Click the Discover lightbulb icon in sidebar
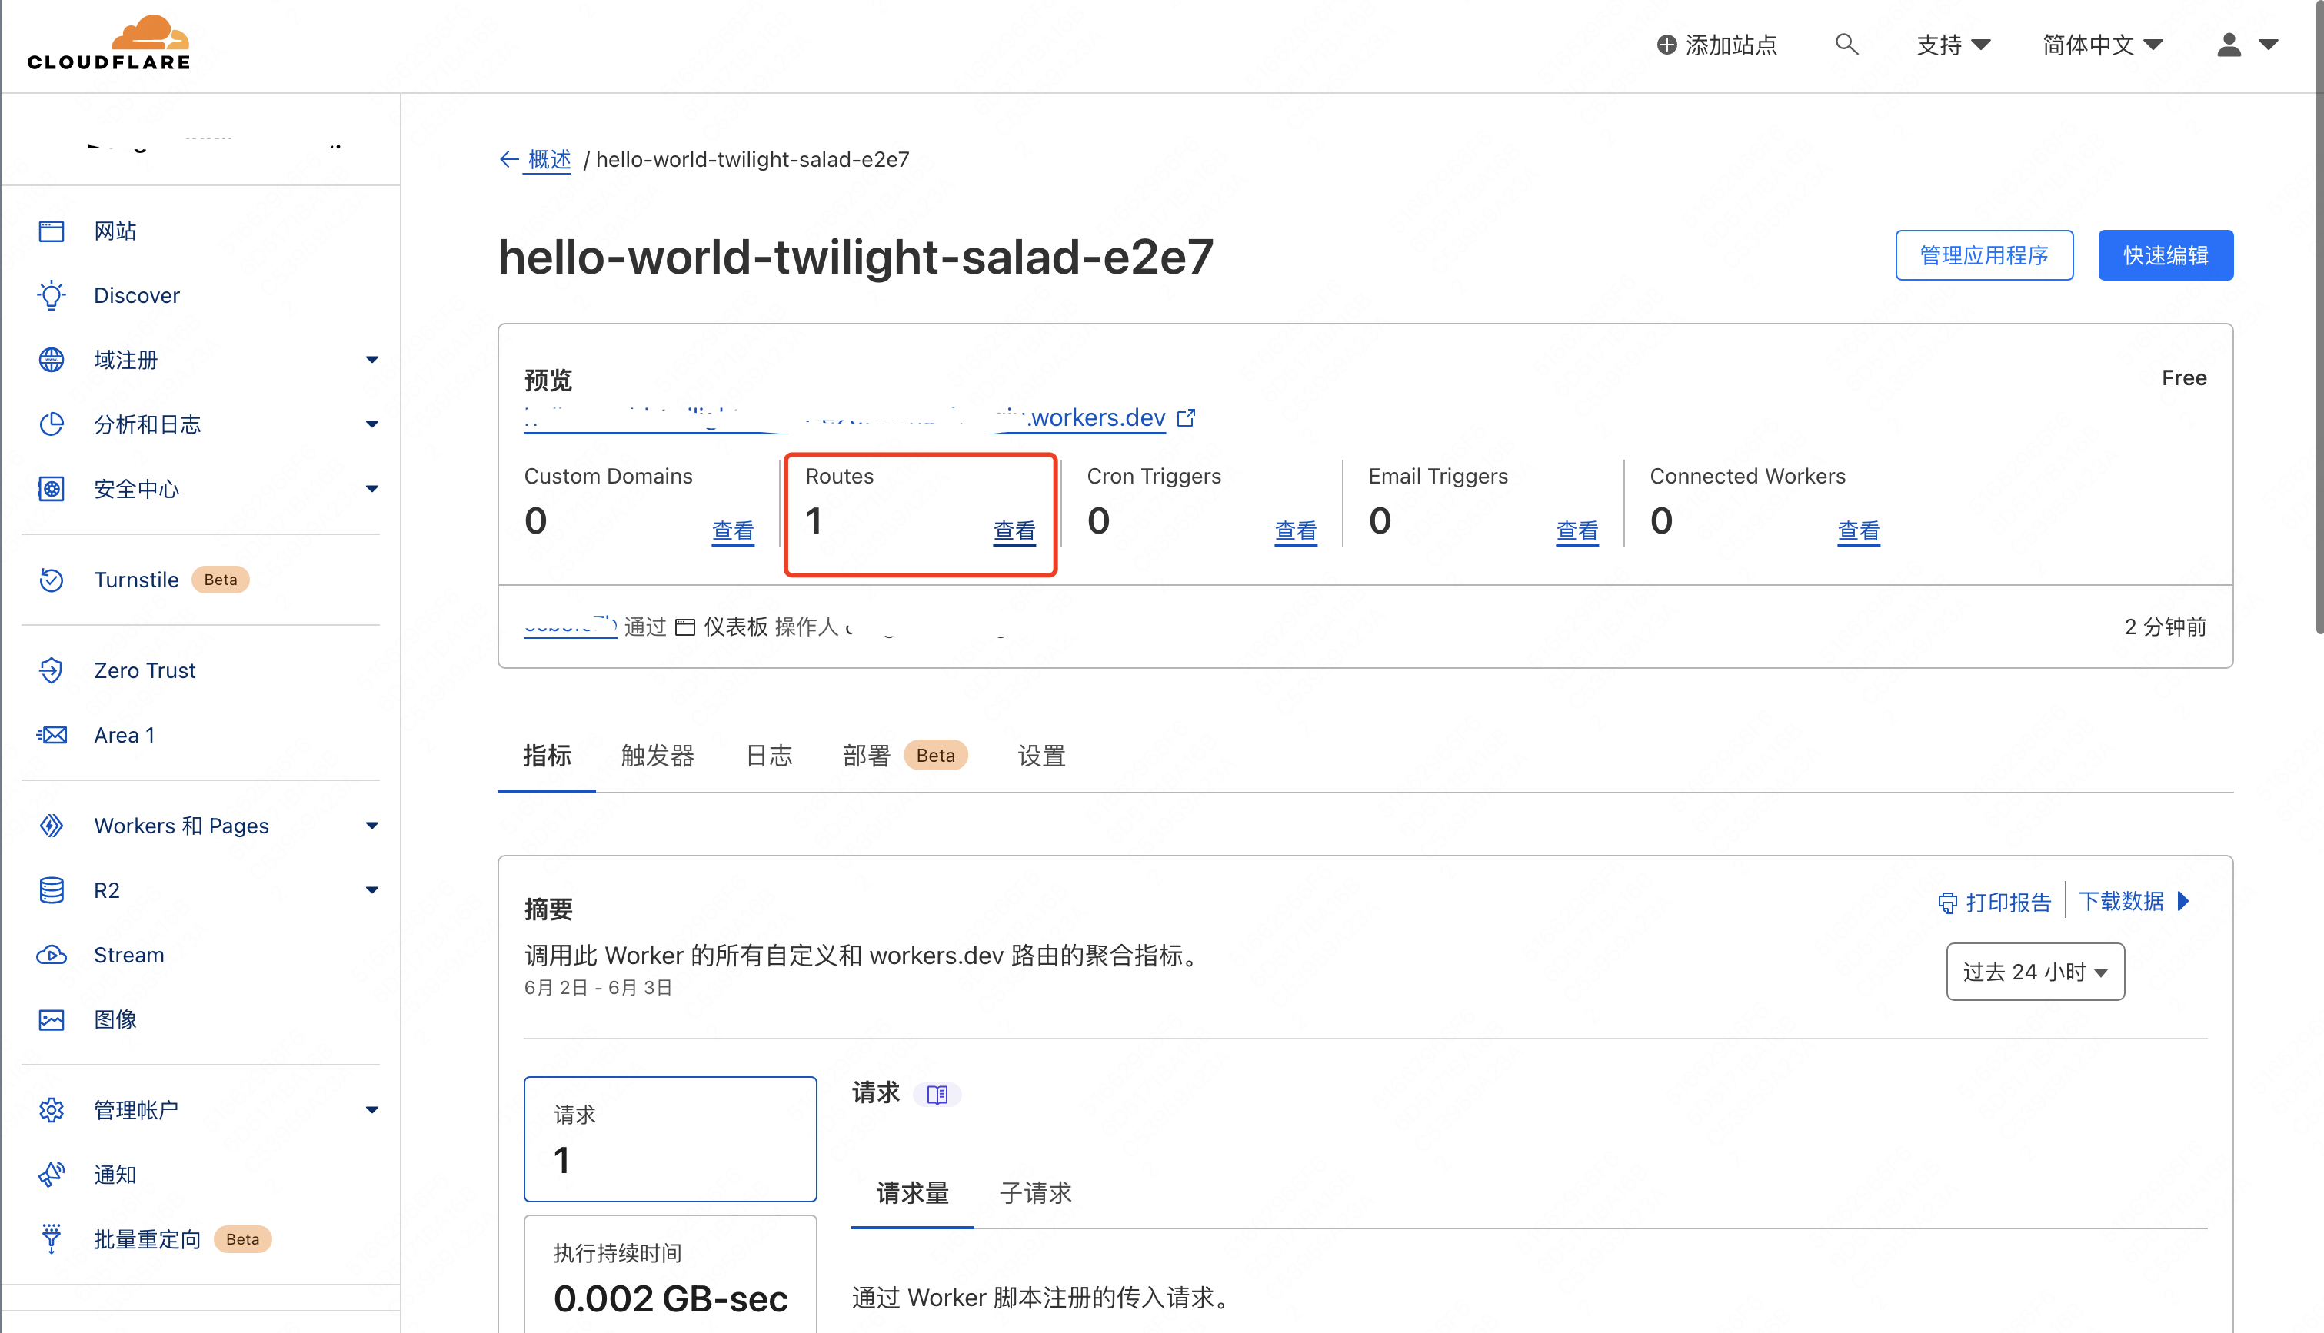Viewport: 2324px width, 1333px height. pyautogui.click(x=52, y=294)
